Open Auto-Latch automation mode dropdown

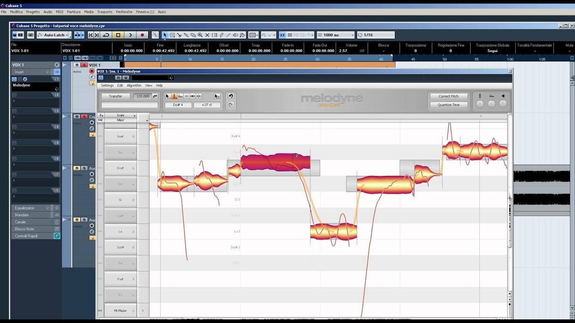pos(54,35)
